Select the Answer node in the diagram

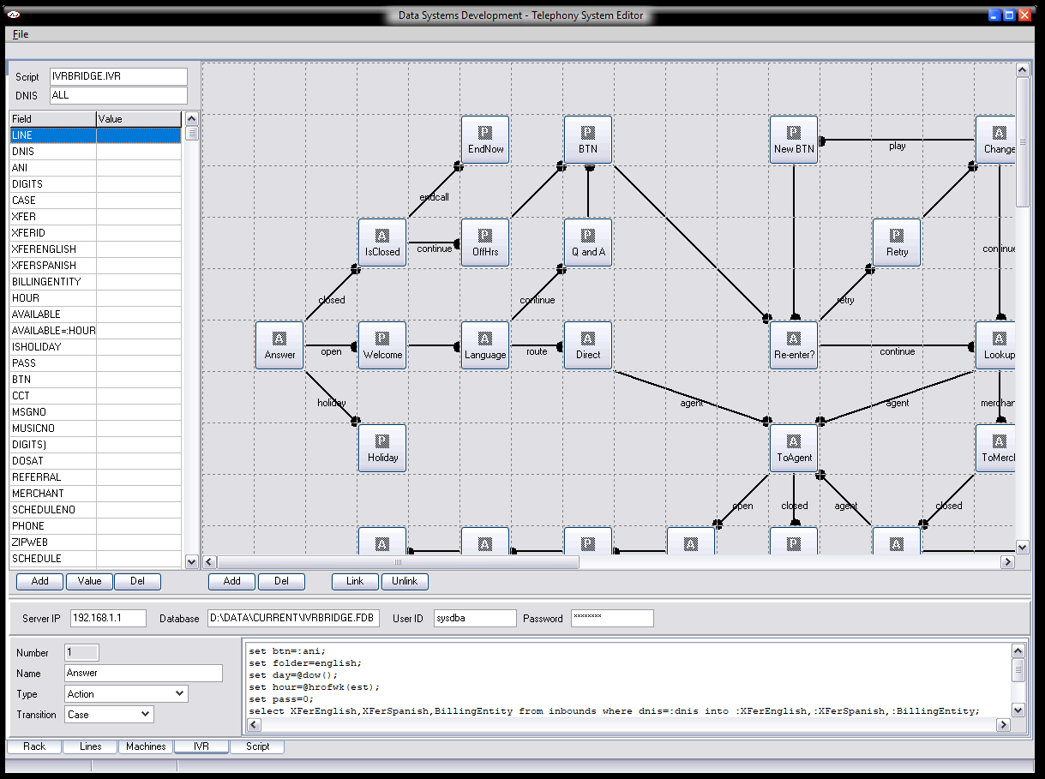[x=279, y=345]
